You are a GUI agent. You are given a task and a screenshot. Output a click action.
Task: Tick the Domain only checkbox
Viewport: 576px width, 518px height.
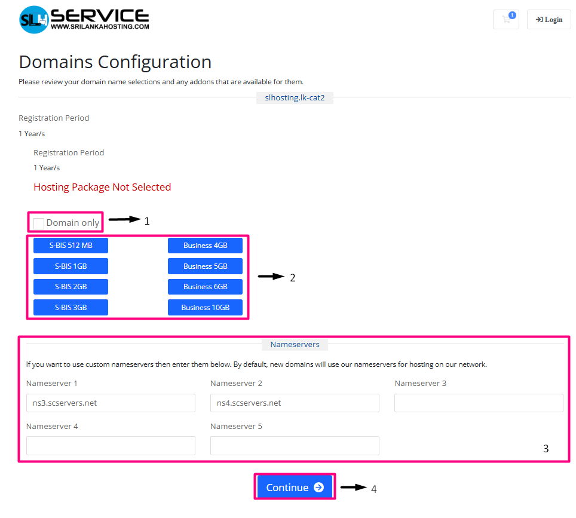pyautogui.click(x=39, y=223)
